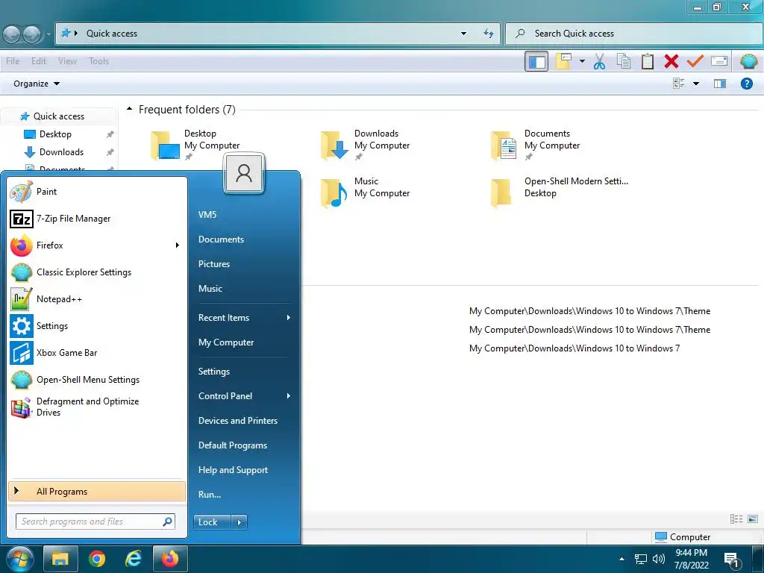The width and height of the screenshot is (764, 573).
Task: Open the Edit menu
Action: pyautogui.click(x=39, y=61)
